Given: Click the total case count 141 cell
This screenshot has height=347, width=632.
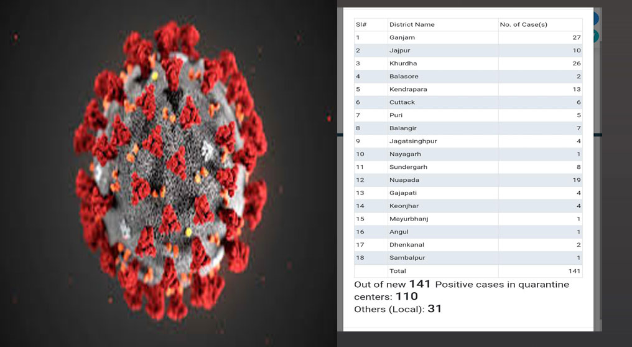Looking at the screenshot, I should click(574, 271).
